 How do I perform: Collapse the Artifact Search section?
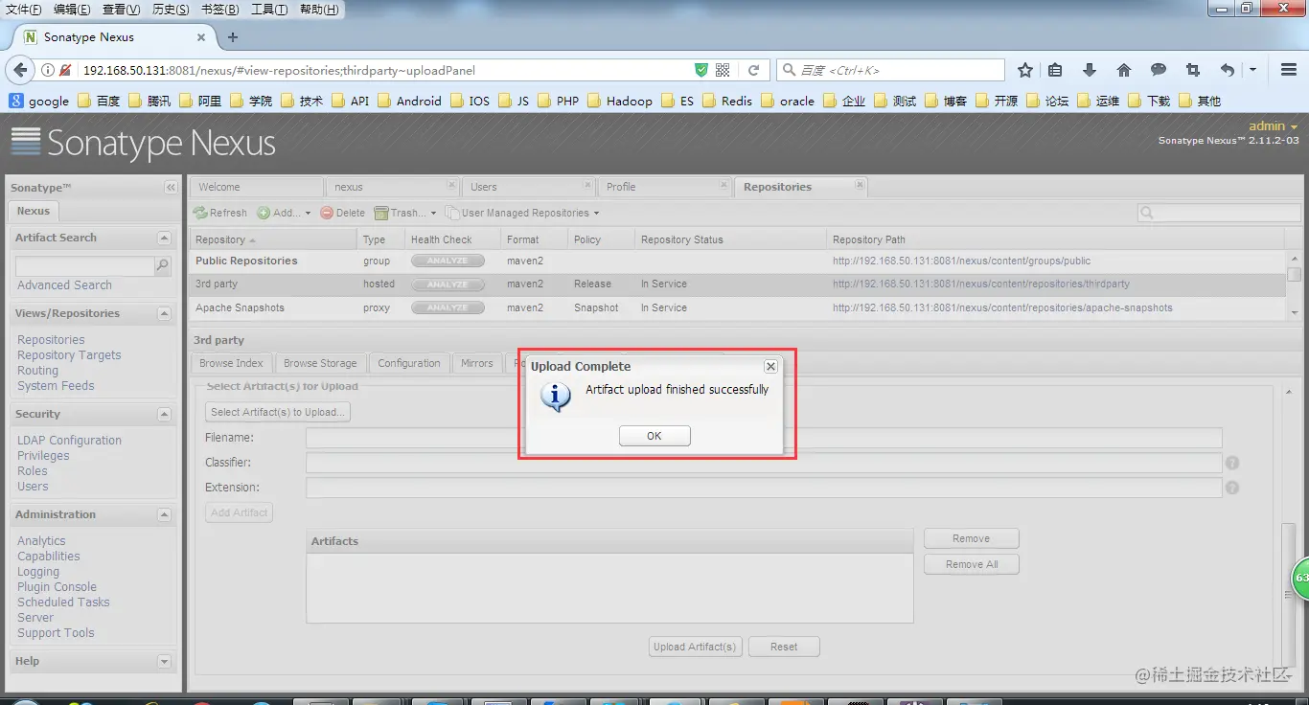click(164, 238)
